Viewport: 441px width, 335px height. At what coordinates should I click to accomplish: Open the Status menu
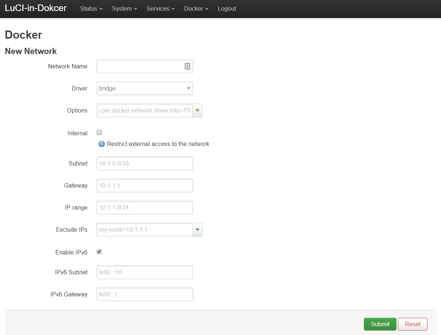pyautogui.click(x=92, y=9)
